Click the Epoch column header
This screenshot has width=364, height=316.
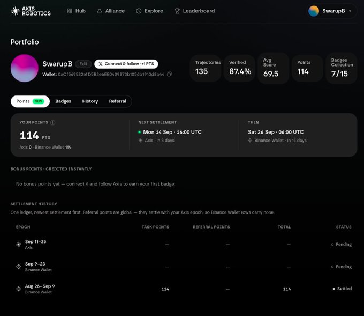pos(23,227)
